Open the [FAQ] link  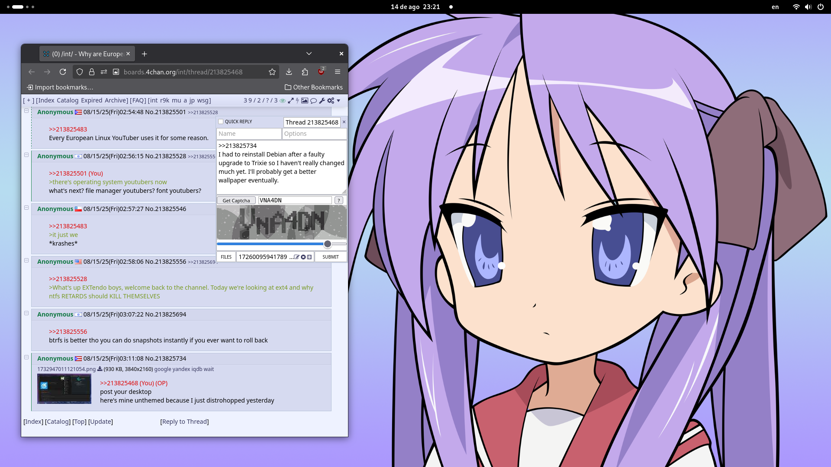click(x=138, y=100)
